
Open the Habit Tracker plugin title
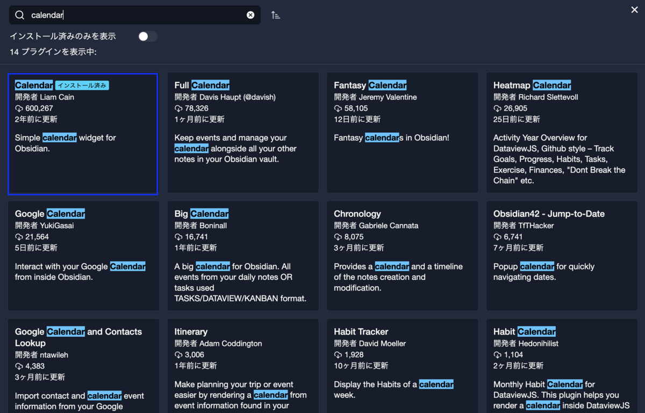361,332
